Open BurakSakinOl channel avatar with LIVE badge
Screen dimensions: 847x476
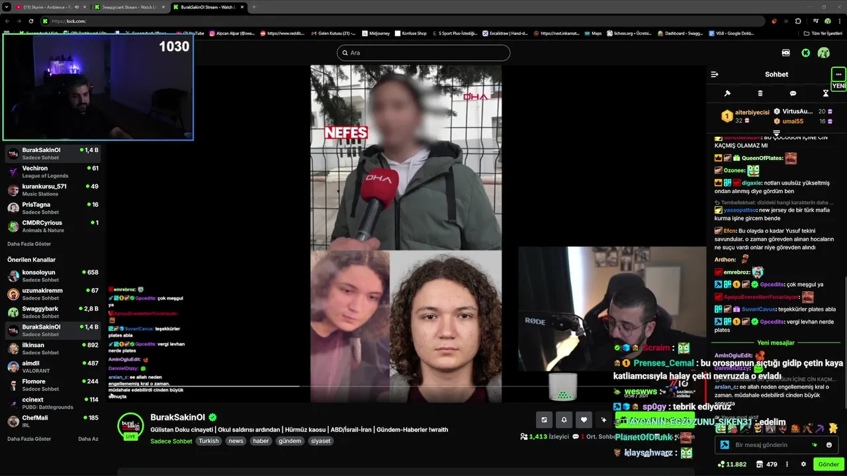click(x=130, y=426)
